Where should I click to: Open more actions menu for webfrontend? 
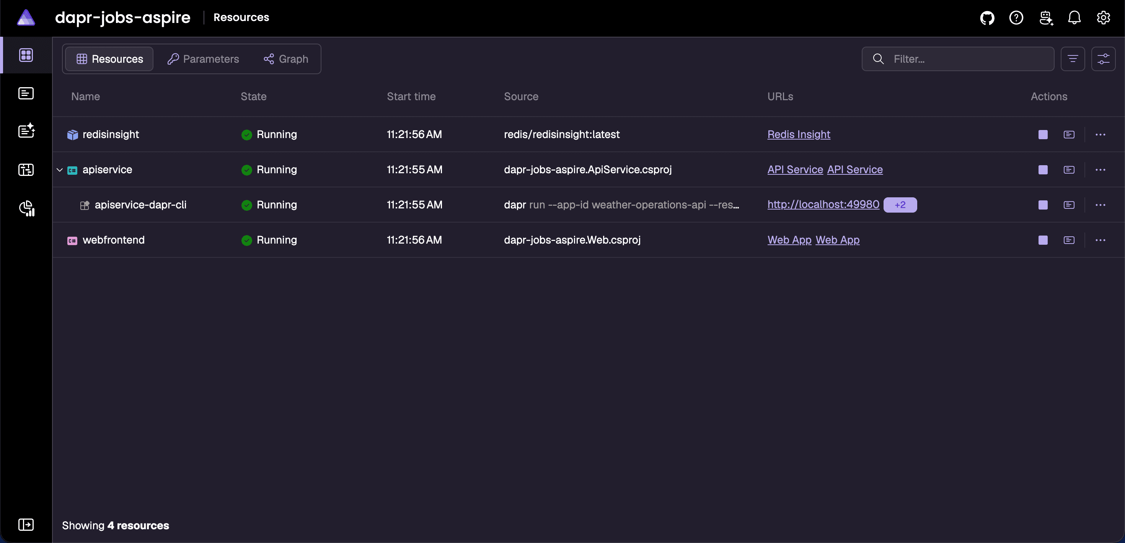coord(1101,240)
